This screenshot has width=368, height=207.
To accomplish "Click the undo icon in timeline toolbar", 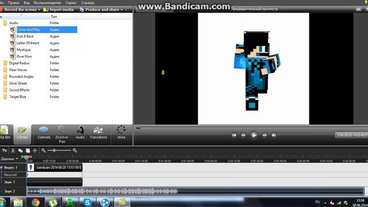I will [x=5, y=151].
